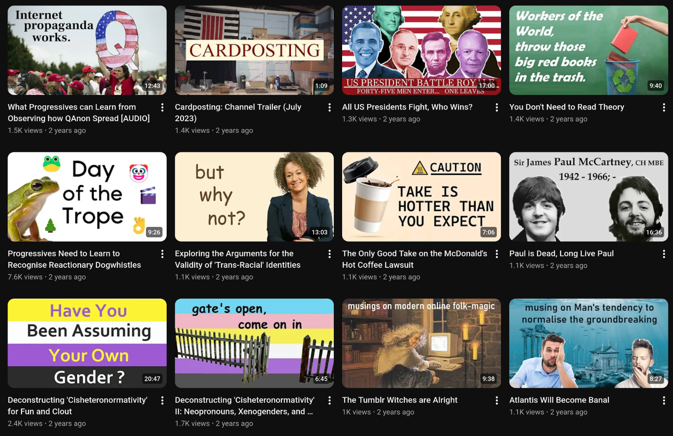Click '1.5K views · 2 years ago' under QAnon video
This screenshot has width=673, height=436.
click(47, 130)
